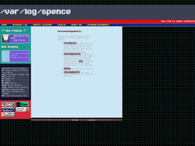Click The Highly Sensitive Person book title

[19, 55]
